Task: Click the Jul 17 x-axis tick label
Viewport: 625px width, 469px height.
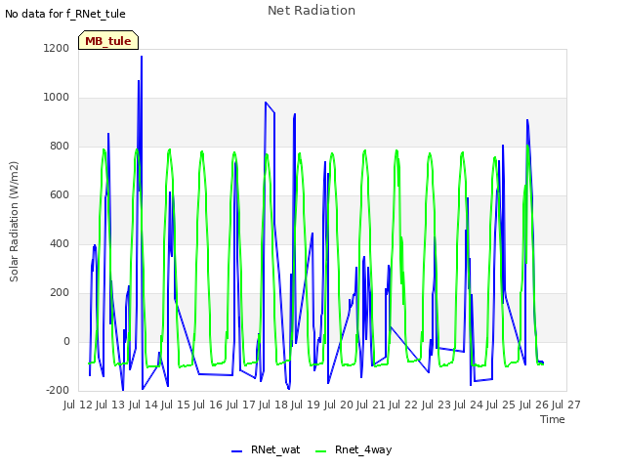Action: point(241,405)
